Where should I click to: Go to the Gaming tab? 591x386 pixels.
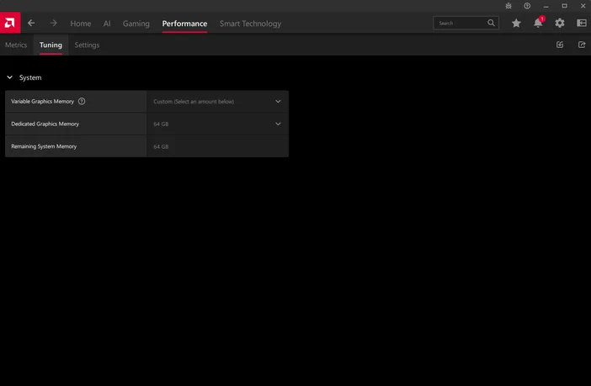tap(136, 24)
